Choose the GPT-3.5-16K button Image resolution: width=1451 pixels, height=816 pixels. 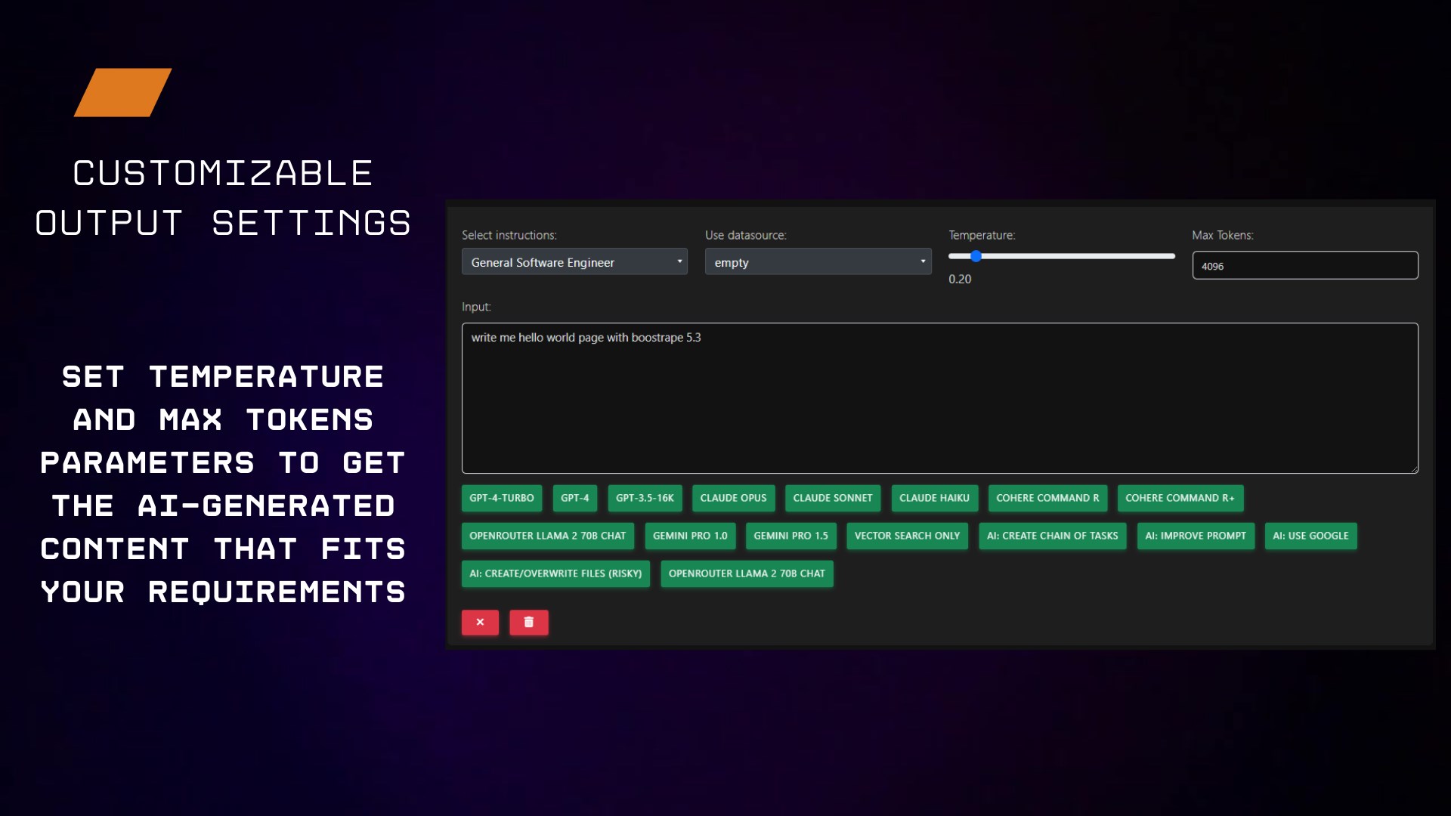(x=644, y=498)
